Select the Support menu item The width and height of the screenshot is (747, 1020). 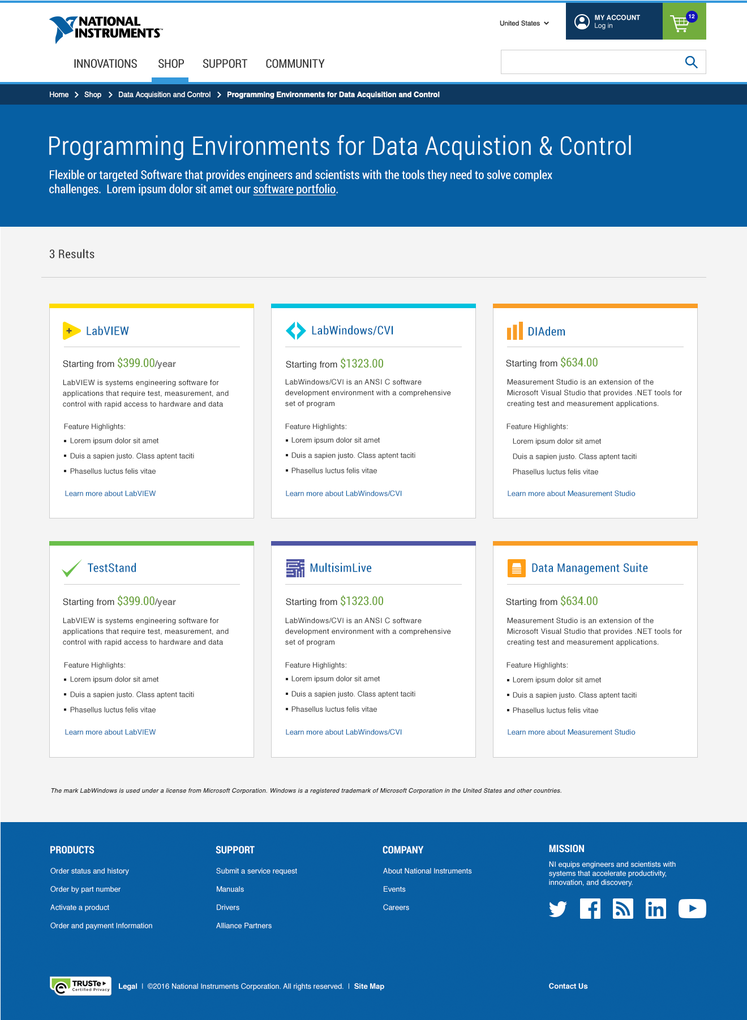(x=225, y=64)
